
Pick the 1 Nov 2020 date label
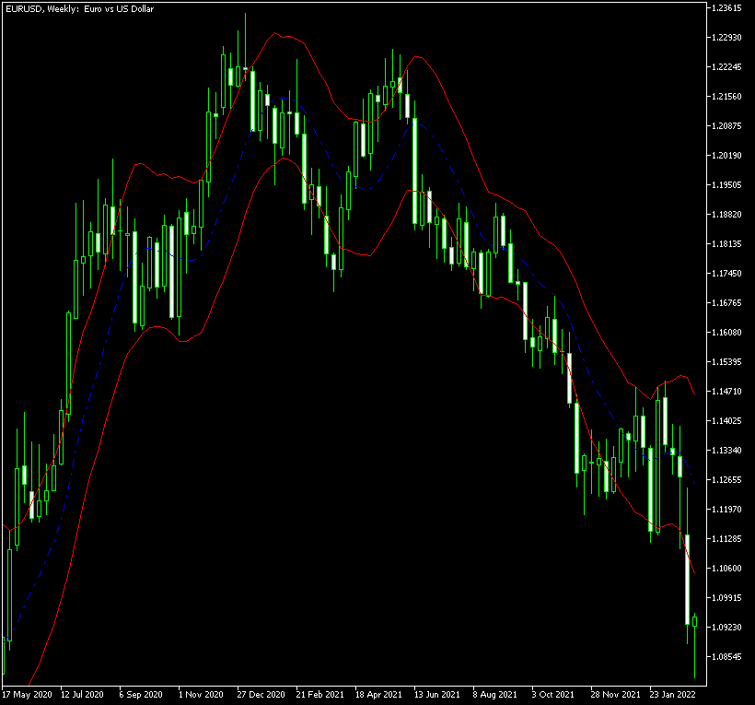(x=202, y=694)
